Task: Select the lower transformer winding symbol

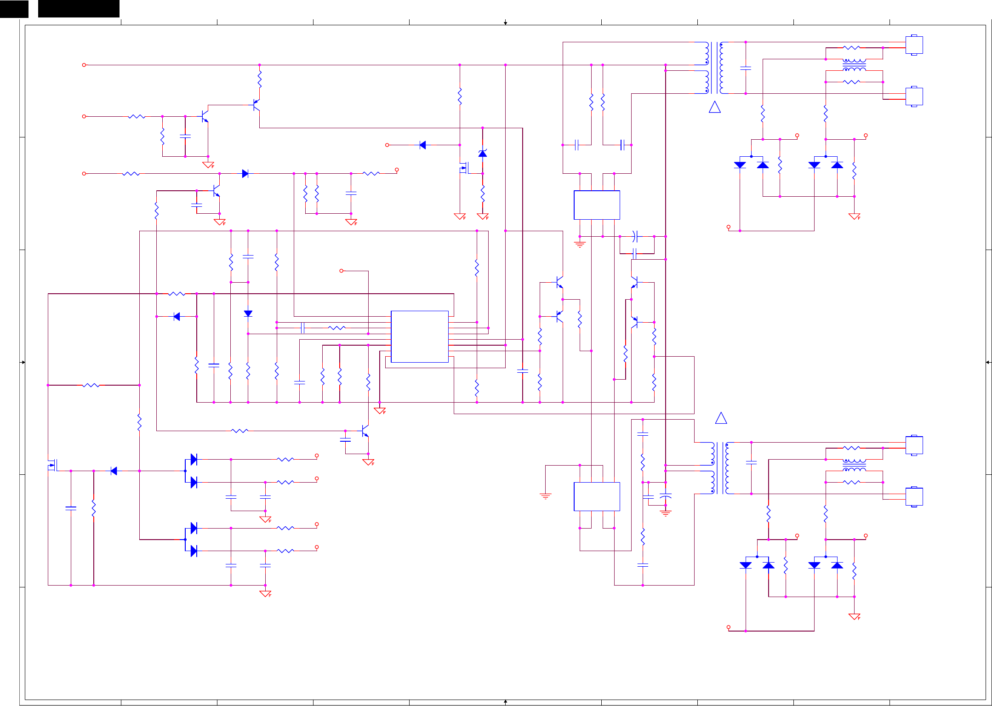Action: click(720, 468)
